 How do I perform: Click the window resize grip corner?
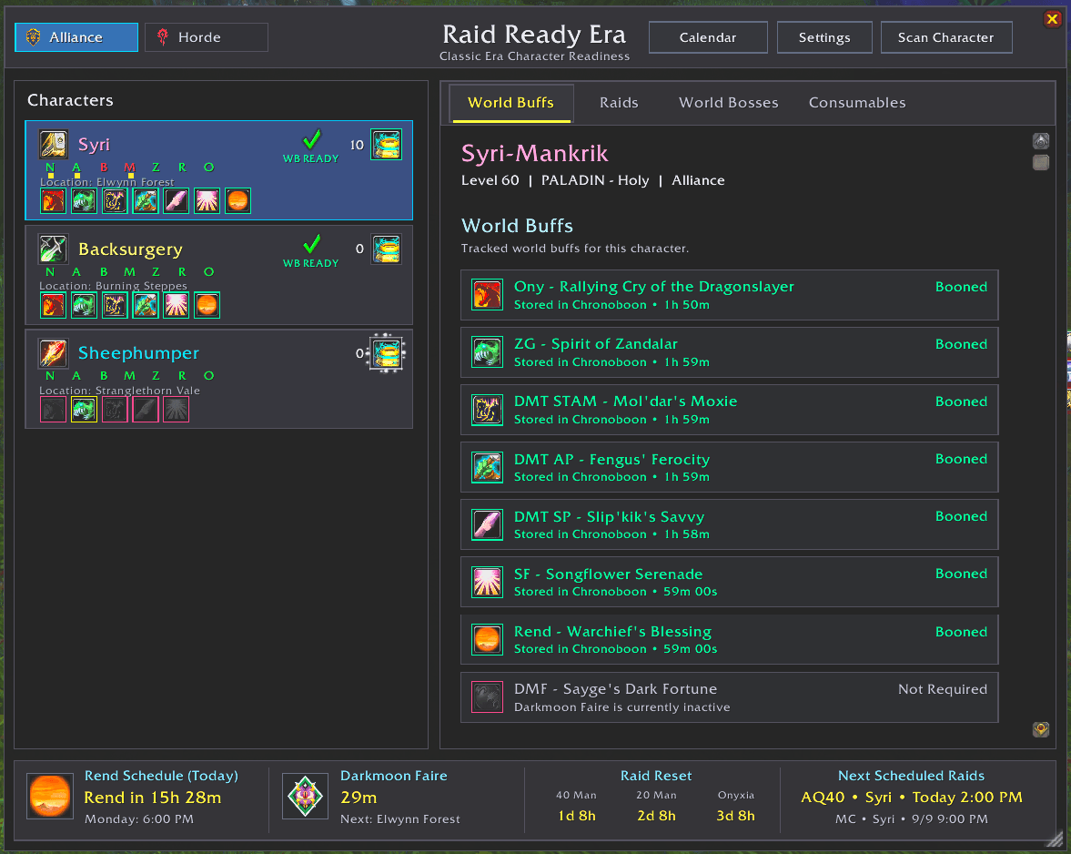click(1056, 839)
